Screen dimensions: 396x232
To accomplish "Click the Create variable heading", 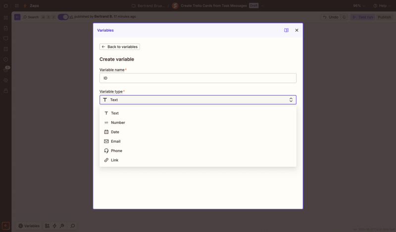I will coord(117,59).
